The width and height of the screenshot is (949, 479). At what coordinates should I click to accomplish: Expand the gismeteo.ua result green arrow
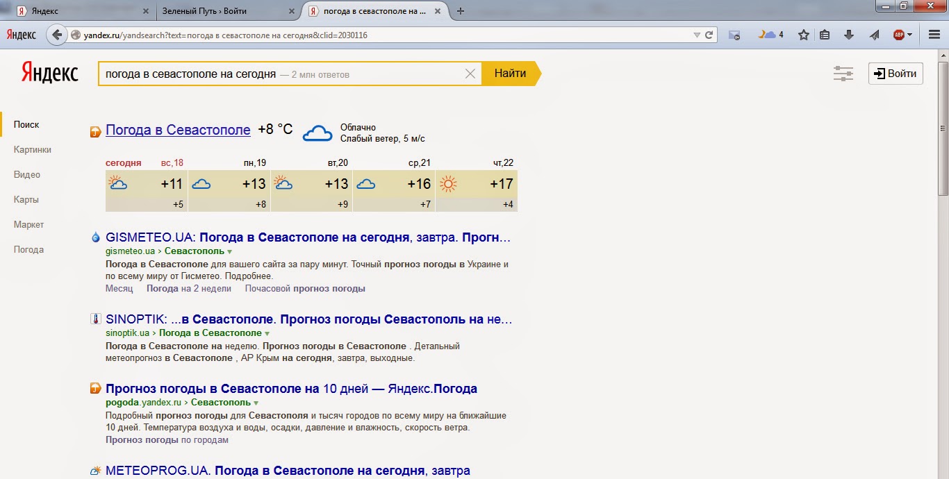coord(230,251)
